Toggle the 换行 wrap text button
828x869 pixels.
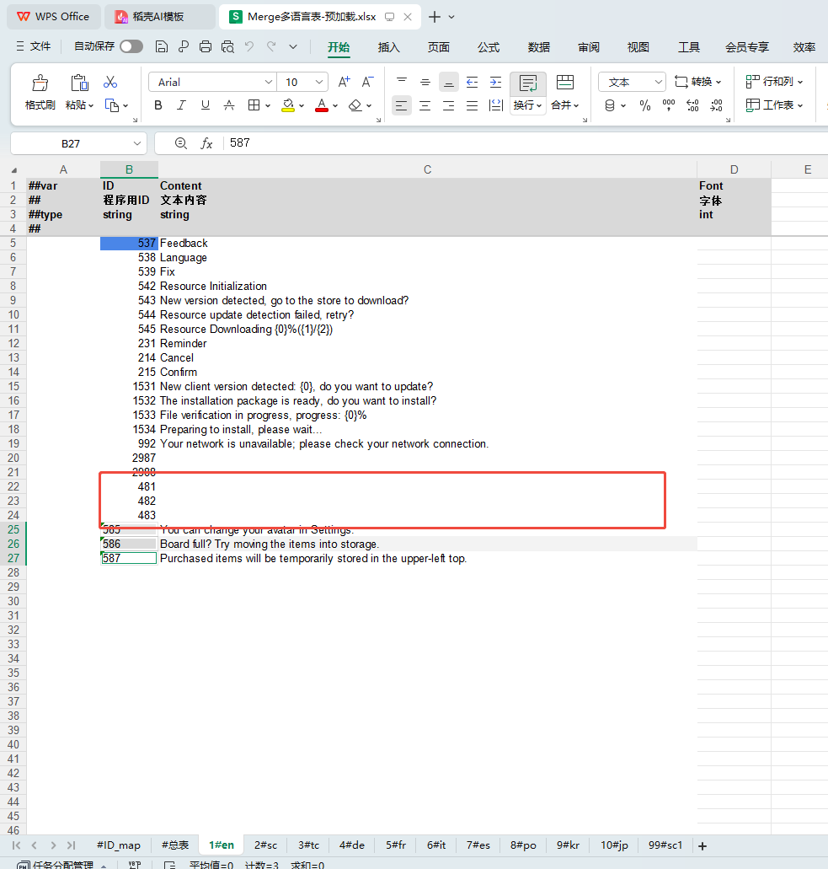pyautogui.click(x=527, y=92)
